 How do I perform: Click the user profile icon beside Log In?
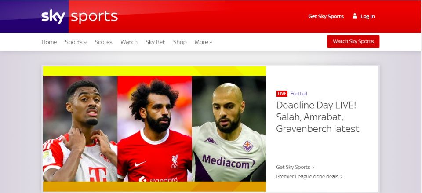click(355, 16)
